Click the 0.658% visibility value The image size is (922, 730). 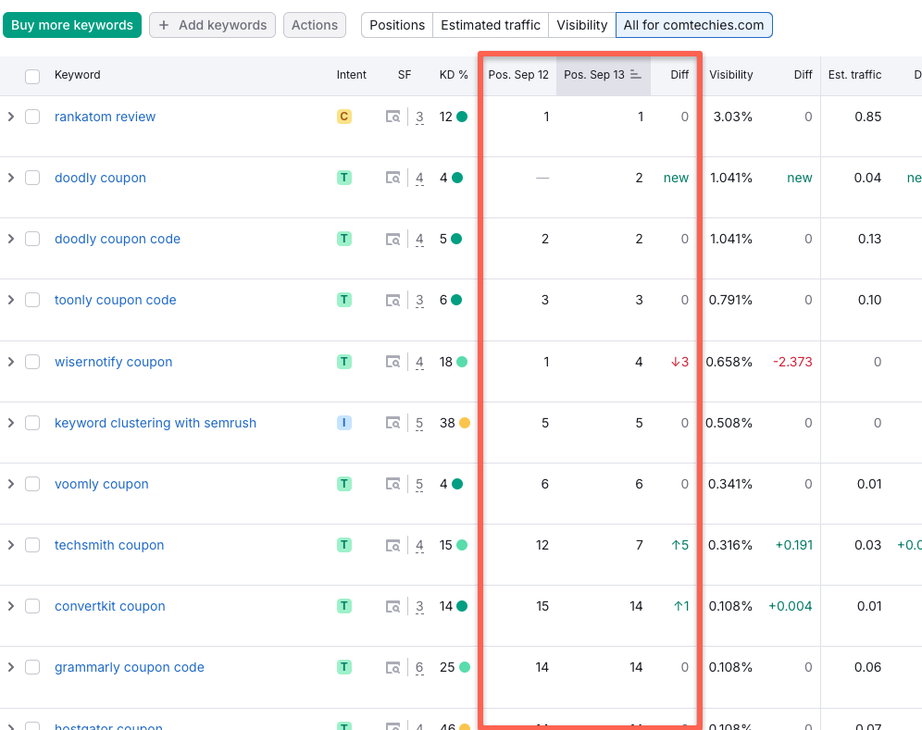click(x=729, y=362)
